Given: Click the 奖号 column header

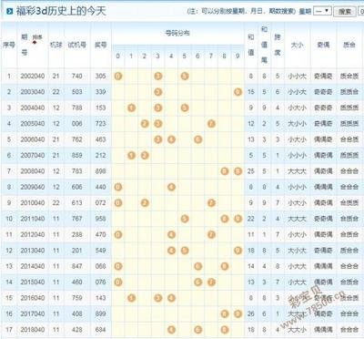Looking at the screenshot, I should (x=100, y=45).
